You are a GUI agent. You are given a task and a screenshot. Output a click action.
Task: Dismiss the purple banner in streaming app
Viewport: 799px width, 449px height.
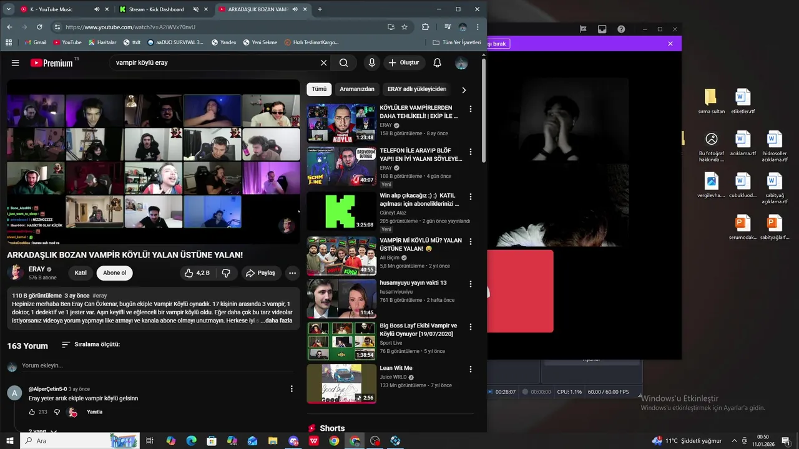(670, 44)
